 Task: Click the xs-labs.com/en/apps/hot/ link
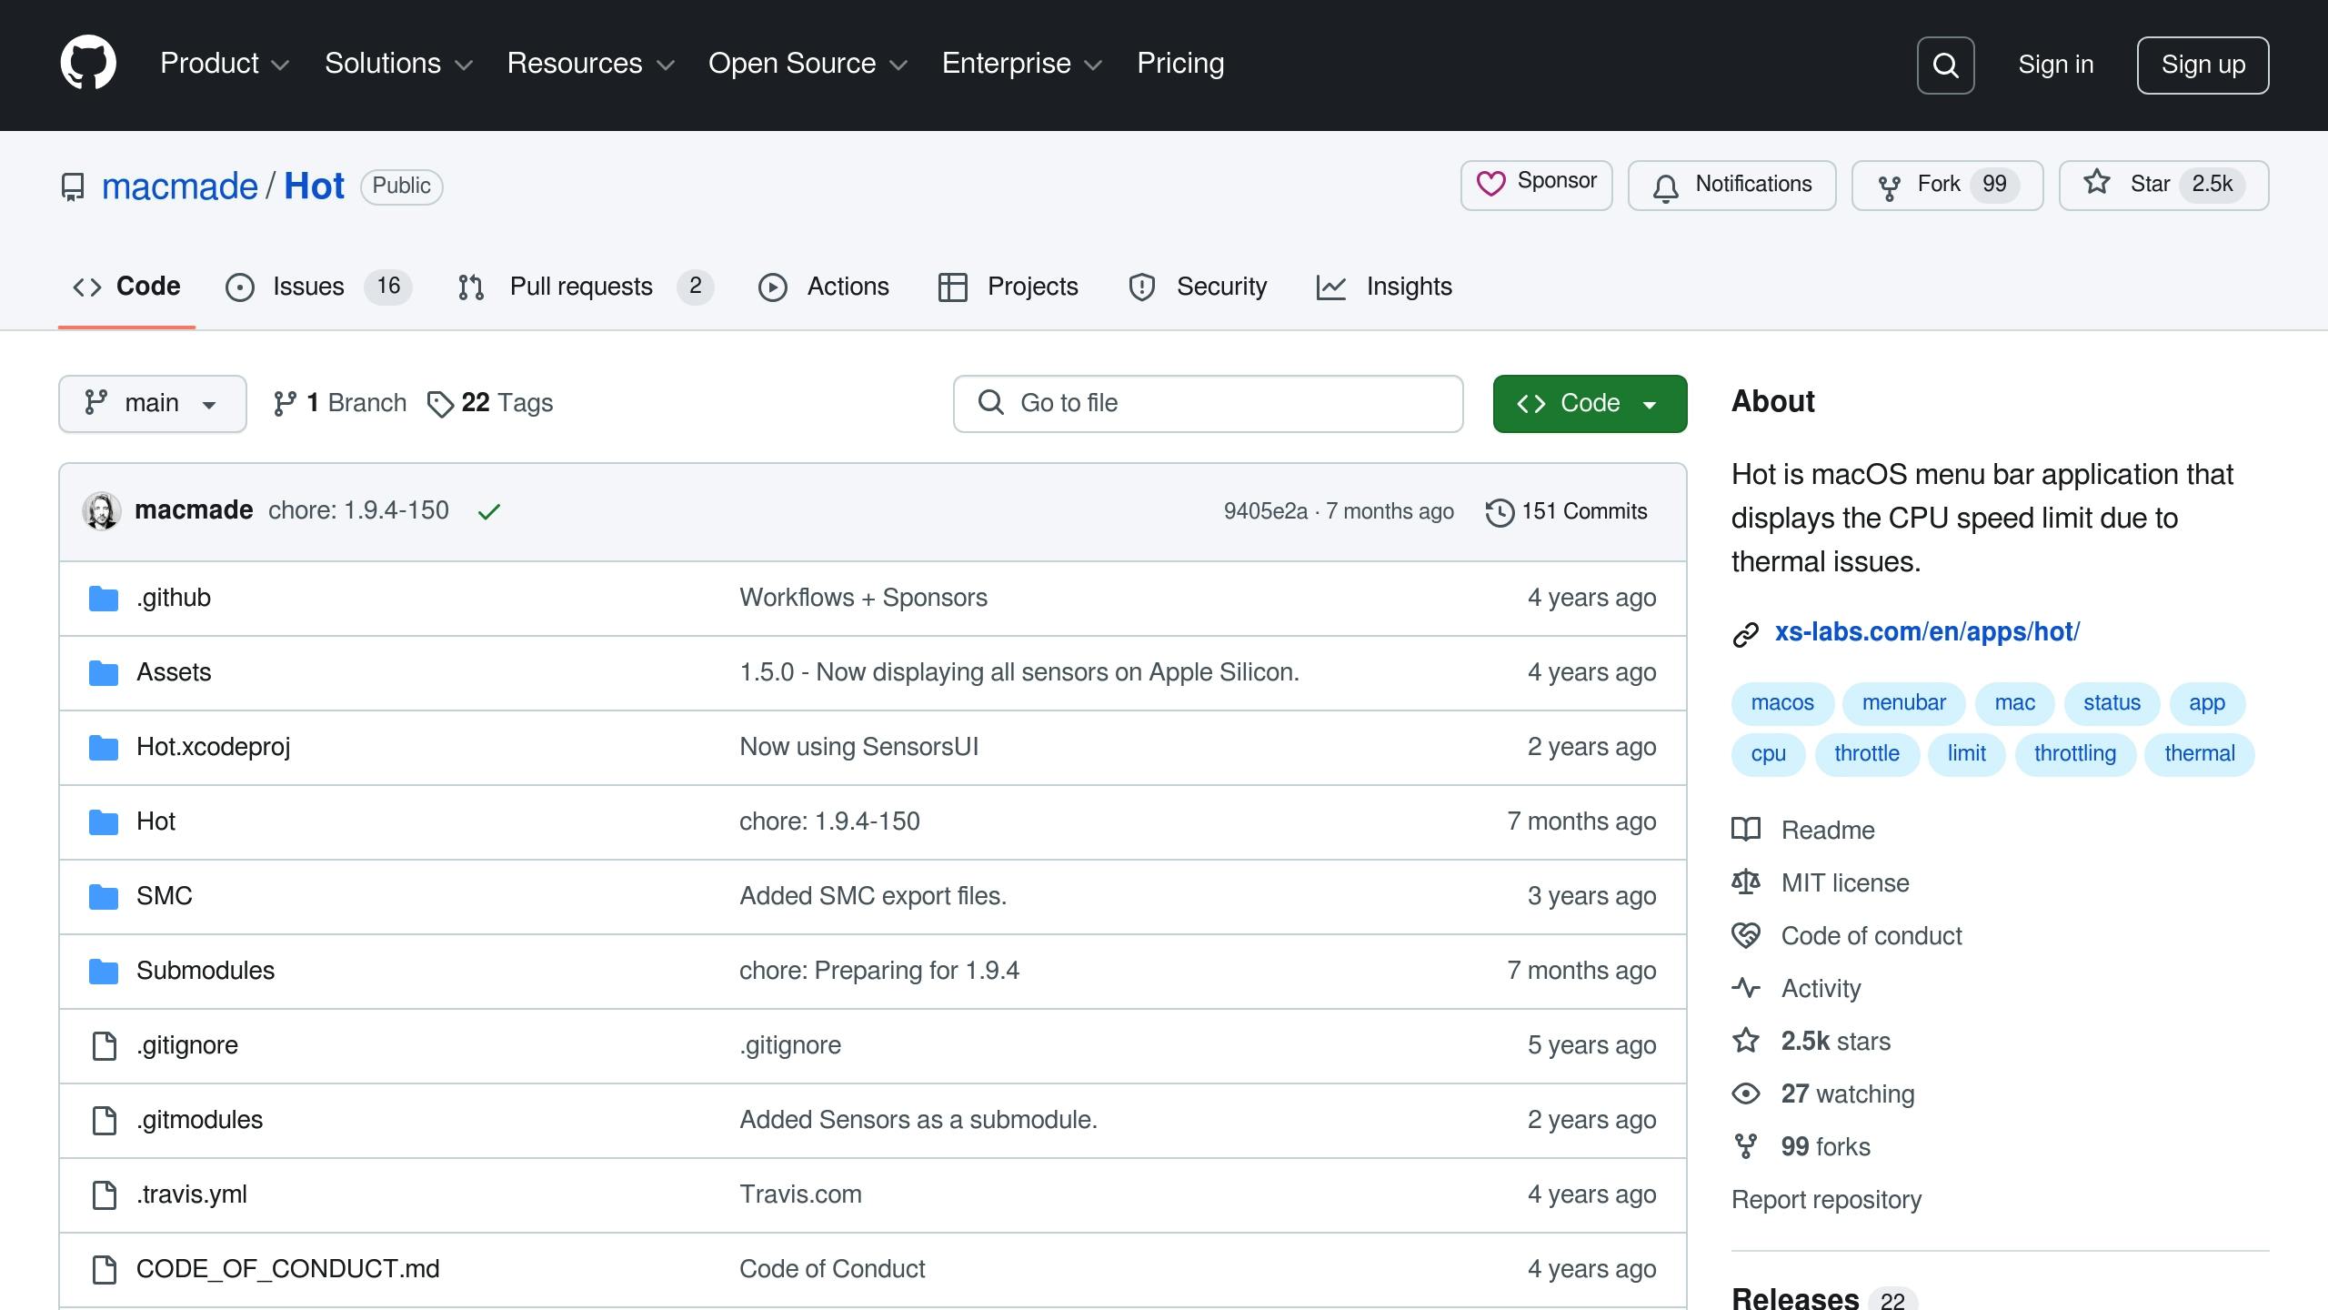[x=1926, y=631]
